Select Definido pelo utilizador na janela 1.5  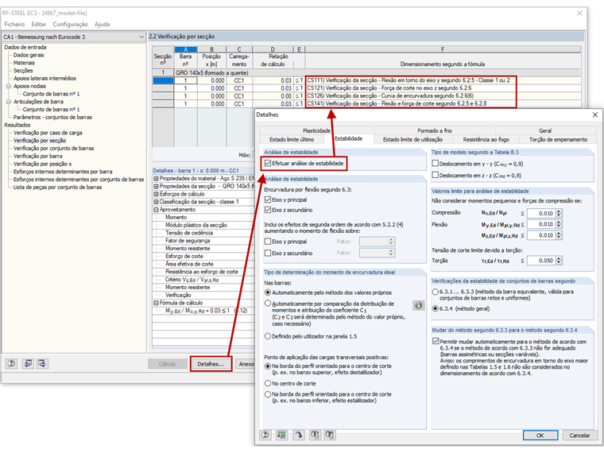[268, 336]
